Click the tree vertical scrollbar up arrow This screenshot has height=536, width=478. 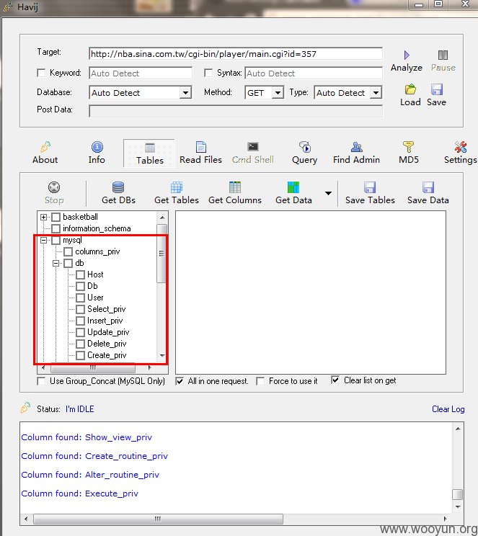(x=162, y=218)
